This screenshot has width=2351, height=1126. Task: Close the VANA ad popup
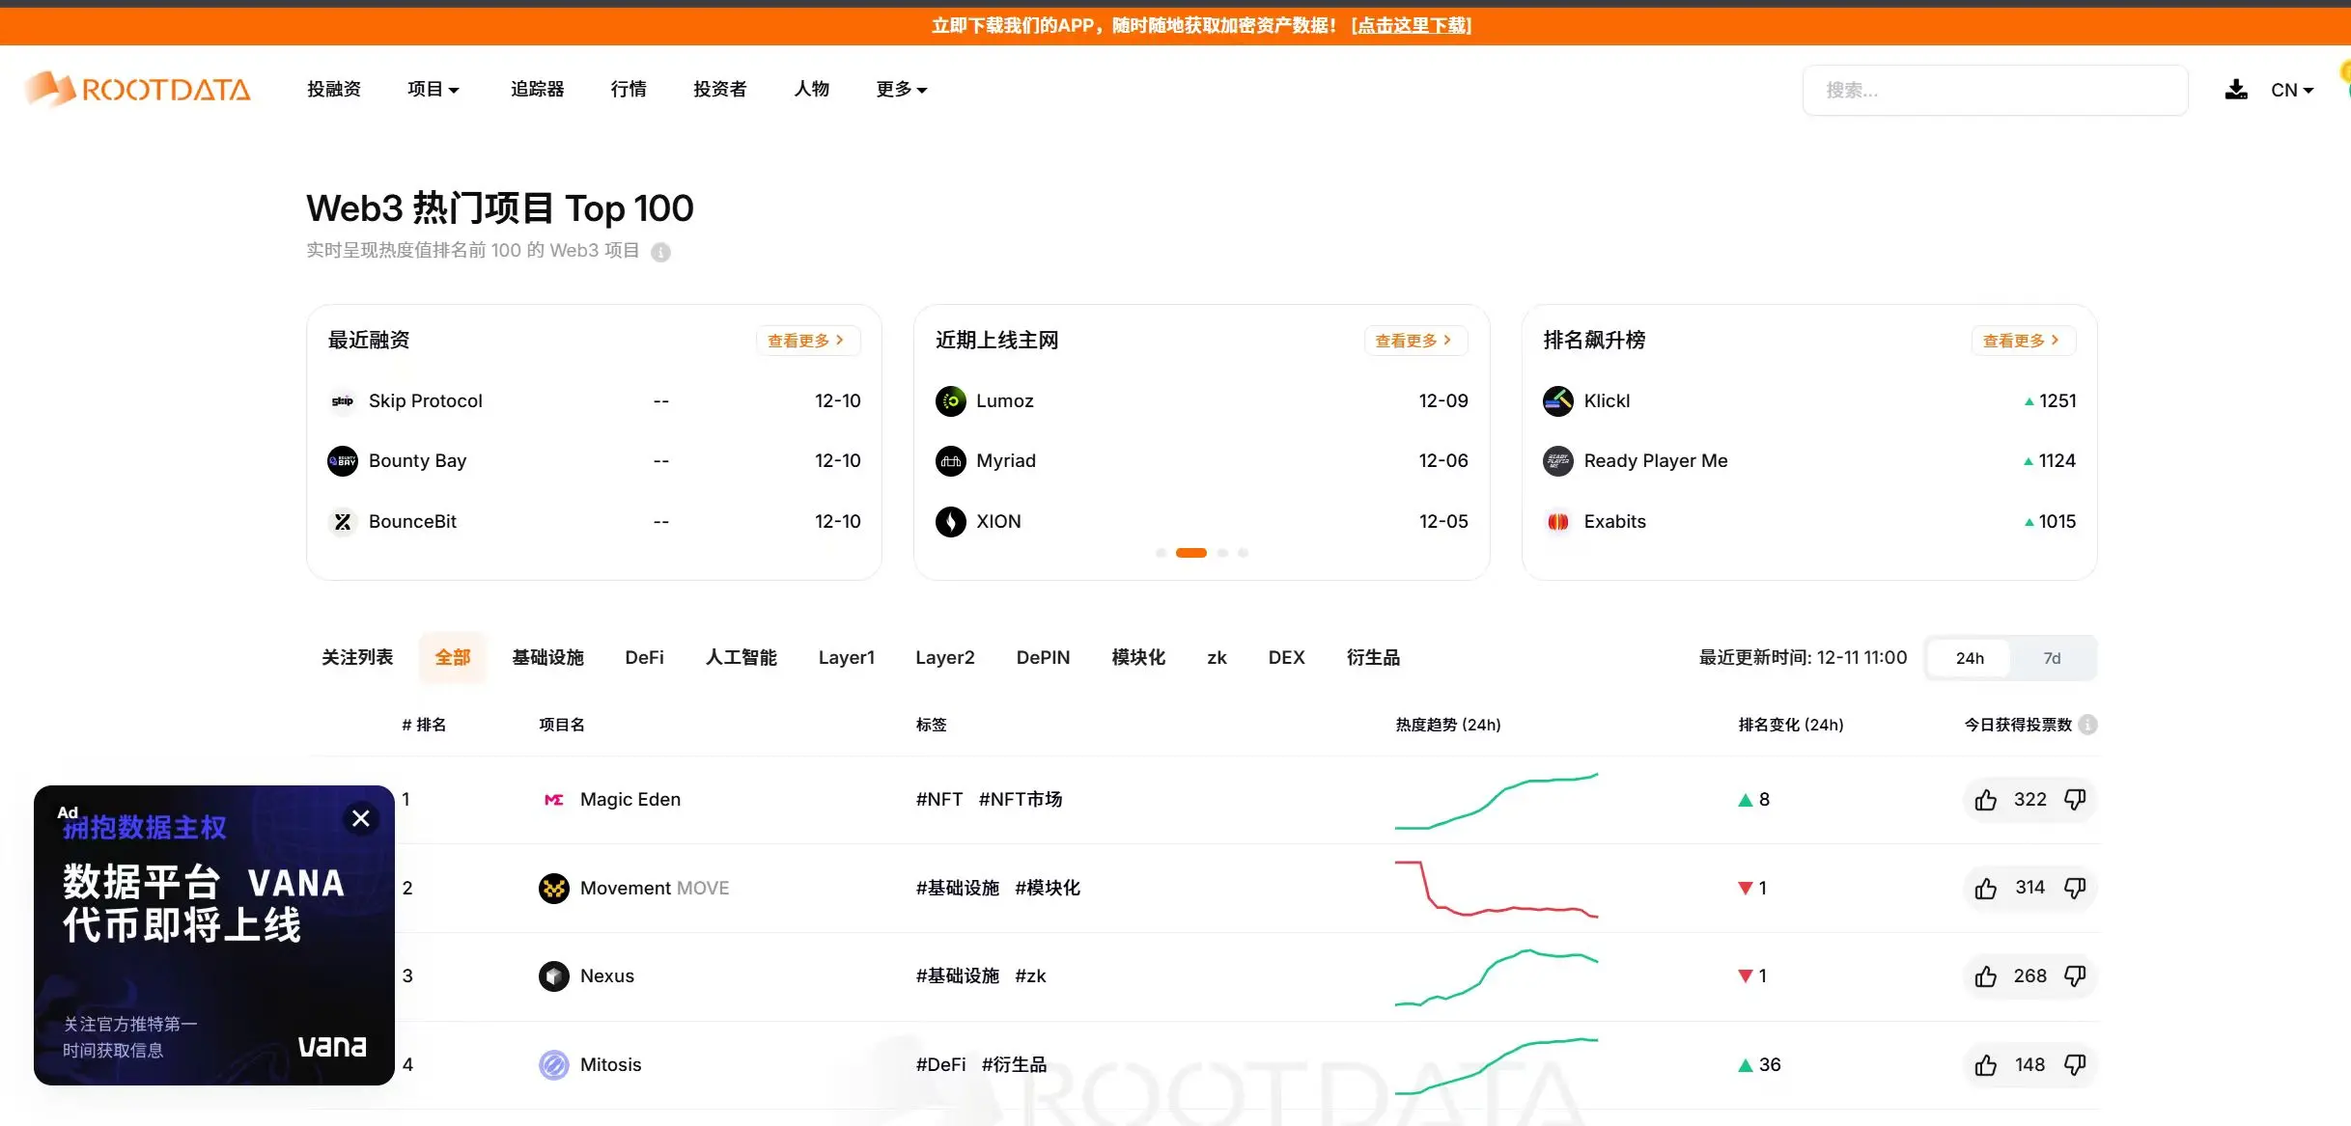click(x=361, y=818)
